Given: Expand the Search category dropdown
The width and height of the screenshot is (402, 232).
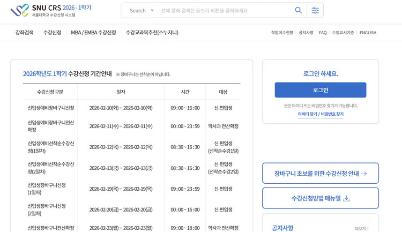Looking at the screenshot, I should tap(142, 10).
